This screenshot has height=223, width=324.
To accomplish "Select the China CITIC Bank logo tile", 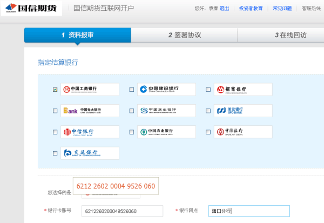I will coord(90,132).
